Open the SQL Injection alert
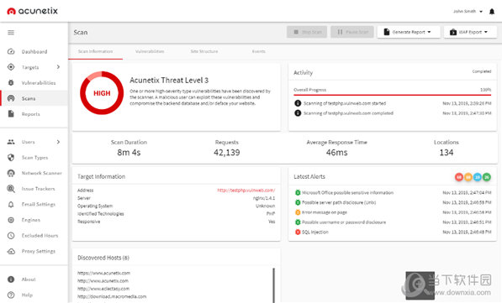Image resolution: width=502 pixels, height=303 pixels. [315, 232]
